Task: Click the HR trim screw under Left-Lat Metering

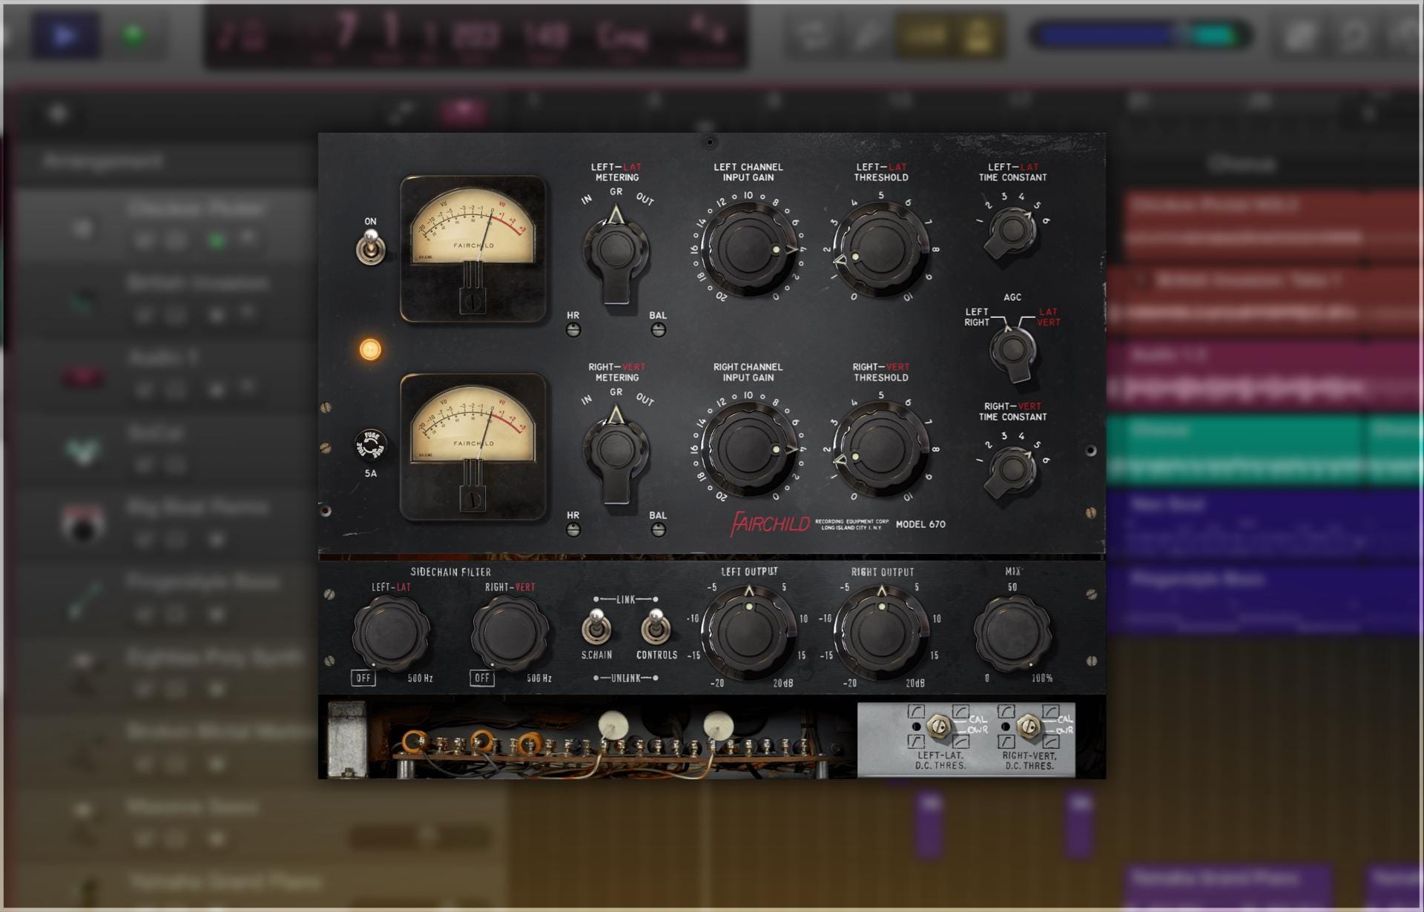Action: click(x=573, y=330)
